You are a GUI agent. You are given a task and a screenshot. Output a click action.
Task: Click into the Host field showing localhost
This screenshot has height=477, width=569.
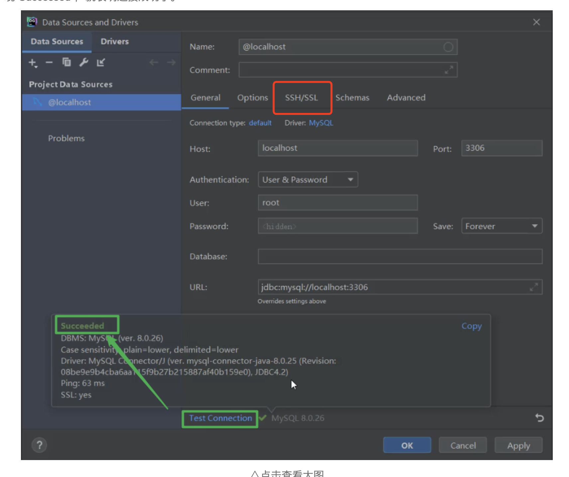(338, 148)
